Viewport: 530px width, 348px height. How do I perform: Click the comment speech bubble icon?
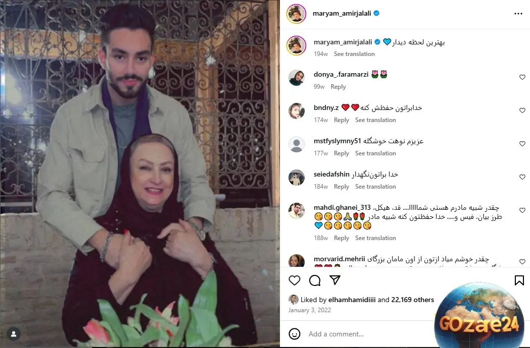315,280
